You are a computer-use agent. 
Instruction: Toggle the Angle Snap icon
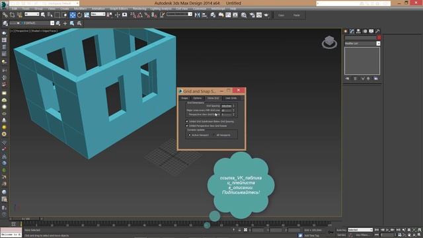[139, 15]
